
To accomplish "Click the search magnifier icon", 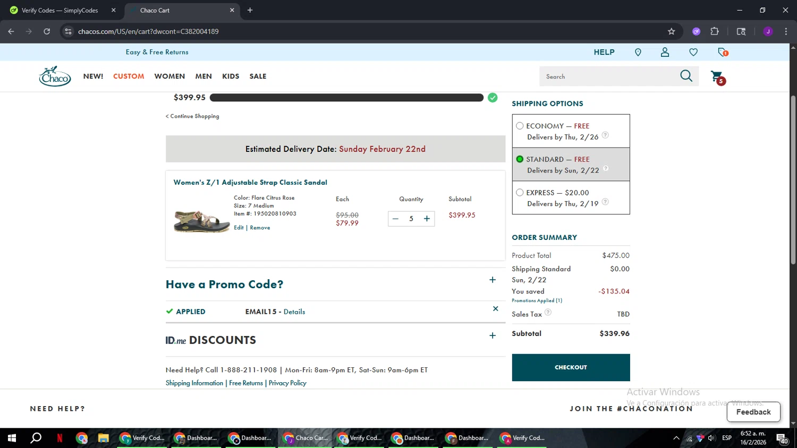I will click(x=686, y=76).
